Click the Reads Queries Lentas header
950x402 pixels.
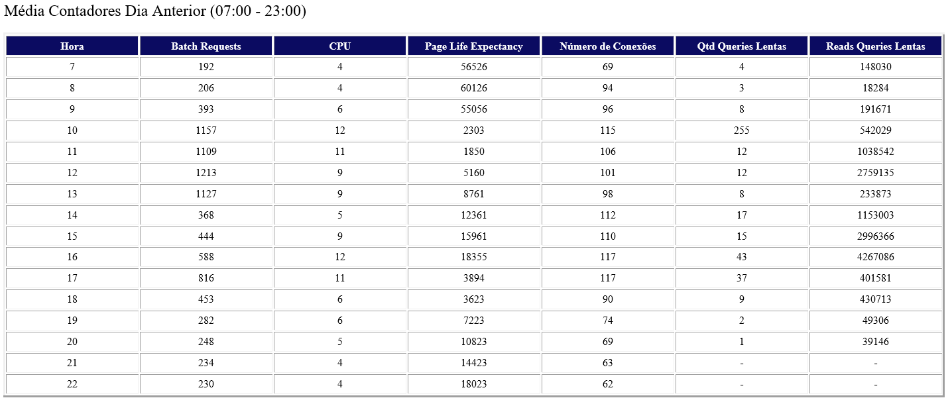tap(876, 46)
